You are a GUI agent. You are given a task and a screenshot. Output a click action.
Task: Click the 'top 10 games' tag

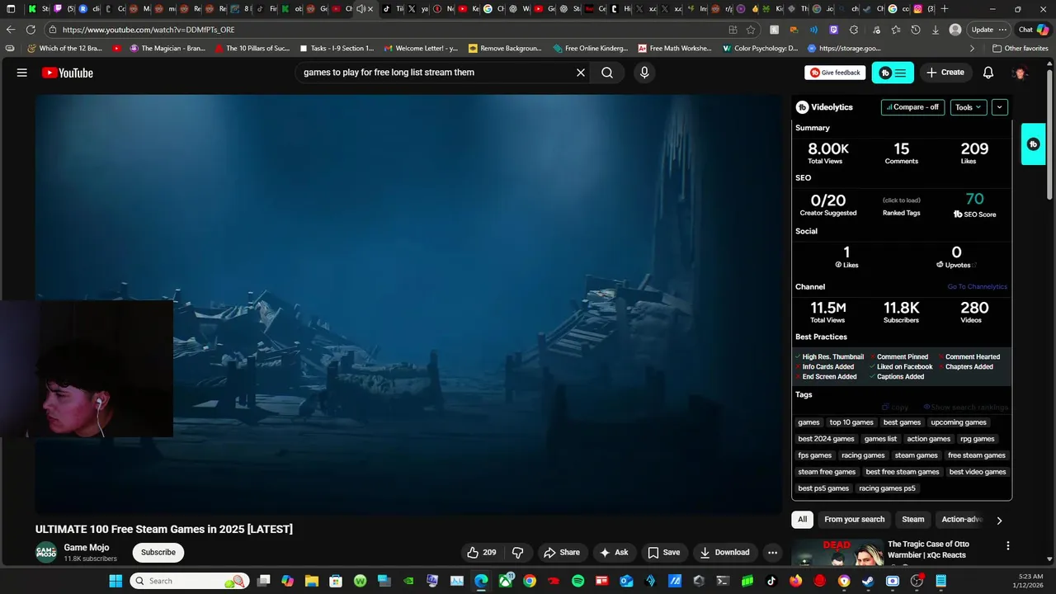[851, 422]
